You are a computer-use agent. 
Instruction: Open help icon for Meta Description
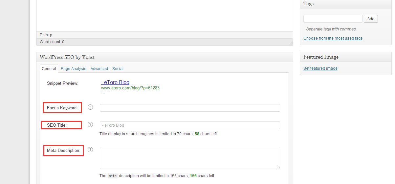(91, 150)
